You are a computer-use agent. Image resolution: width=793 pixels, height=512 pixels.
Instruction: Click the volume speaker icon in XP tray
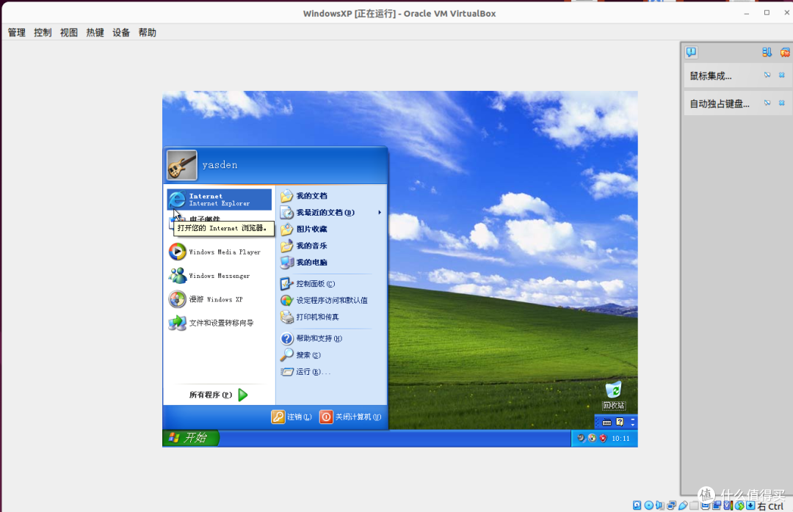pos(581,438)
